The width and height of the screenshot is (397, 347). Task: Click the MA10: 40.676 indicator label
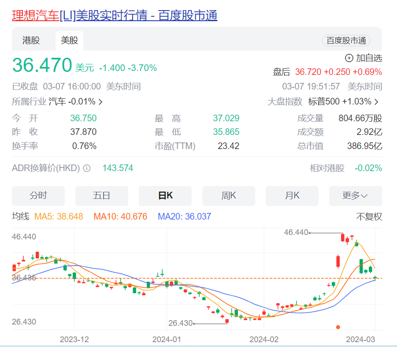pyautogui.click(x=120, y=216)
